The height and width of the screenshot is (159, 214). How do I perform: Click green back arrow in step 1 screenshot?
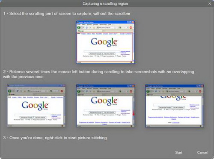tap(79, 27)
